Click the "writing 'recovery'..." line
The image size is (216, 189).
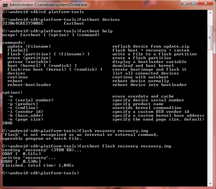[29, 158]
